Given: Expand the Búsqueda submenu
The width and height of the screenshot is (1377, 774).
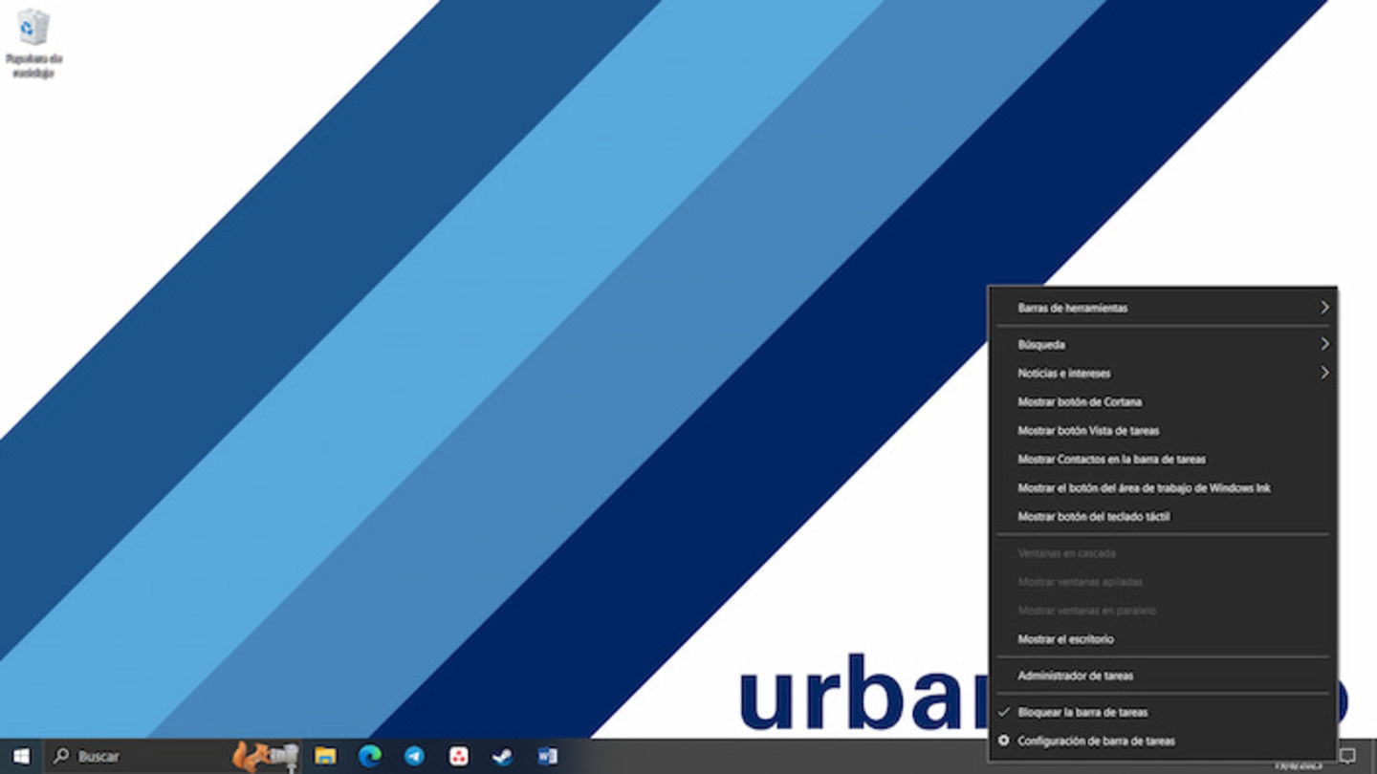Looking at the screenshot, I should (x=1162, y=344).
